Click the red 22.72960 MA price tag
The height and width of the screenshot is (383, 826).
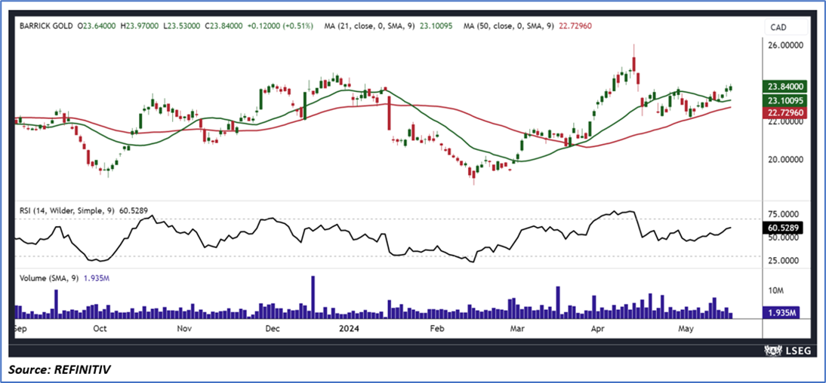tap(785, 112)
